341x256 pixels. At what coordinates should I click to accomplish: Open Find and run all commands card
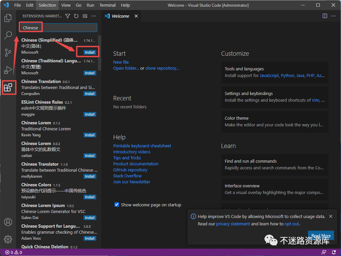[275, 165]
